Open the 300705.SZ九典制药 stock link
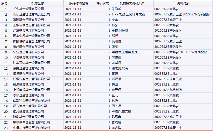213x131 pixels. tap(168, 90)
